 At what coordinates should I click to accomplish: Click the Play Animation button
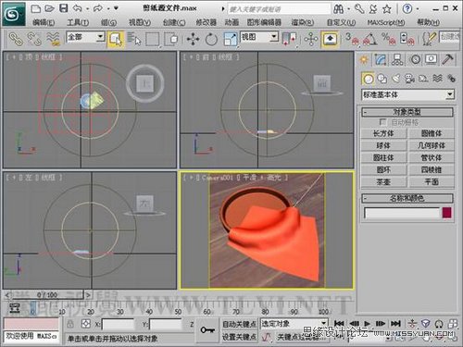[x=367, y=324]
